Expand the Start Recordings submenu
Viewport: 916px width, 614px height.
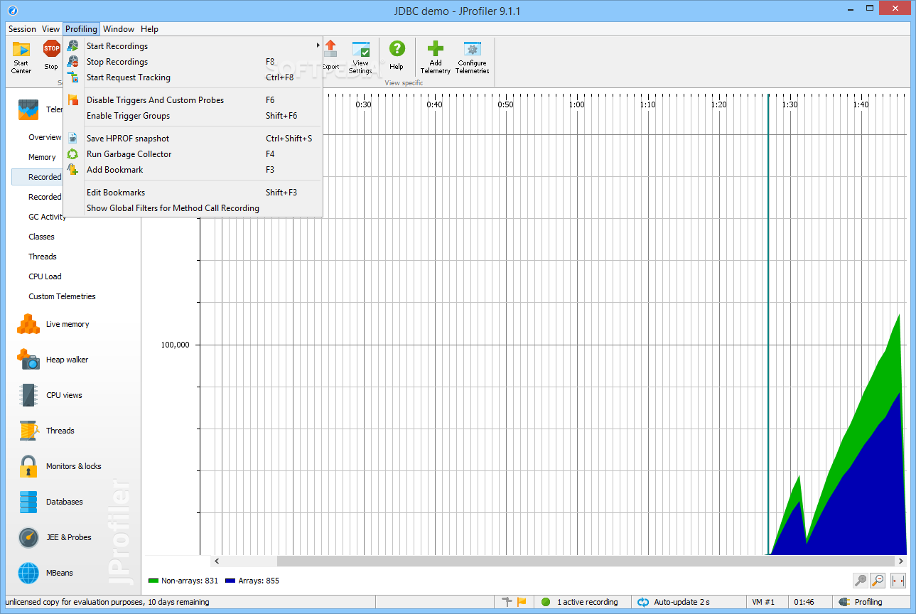tap(193, 46)
